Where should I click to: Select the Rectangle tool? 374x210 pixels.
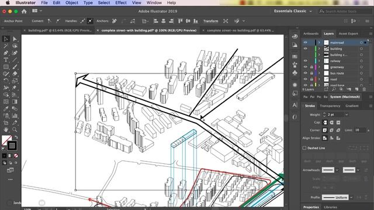point(6,67)
